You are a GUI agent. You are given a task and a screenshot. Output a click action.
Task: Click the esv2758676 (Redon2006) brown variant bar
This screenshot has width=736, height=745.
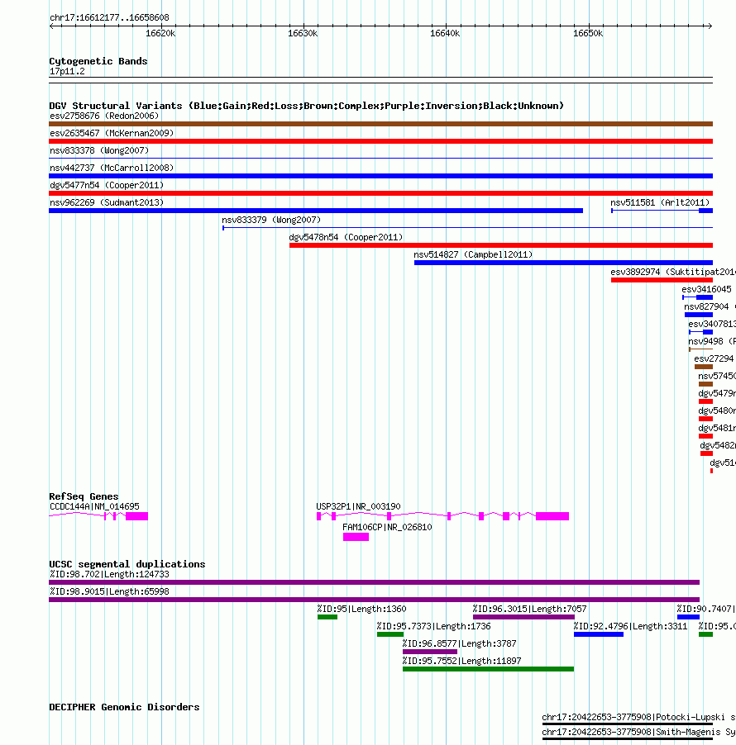pos(380,124)
